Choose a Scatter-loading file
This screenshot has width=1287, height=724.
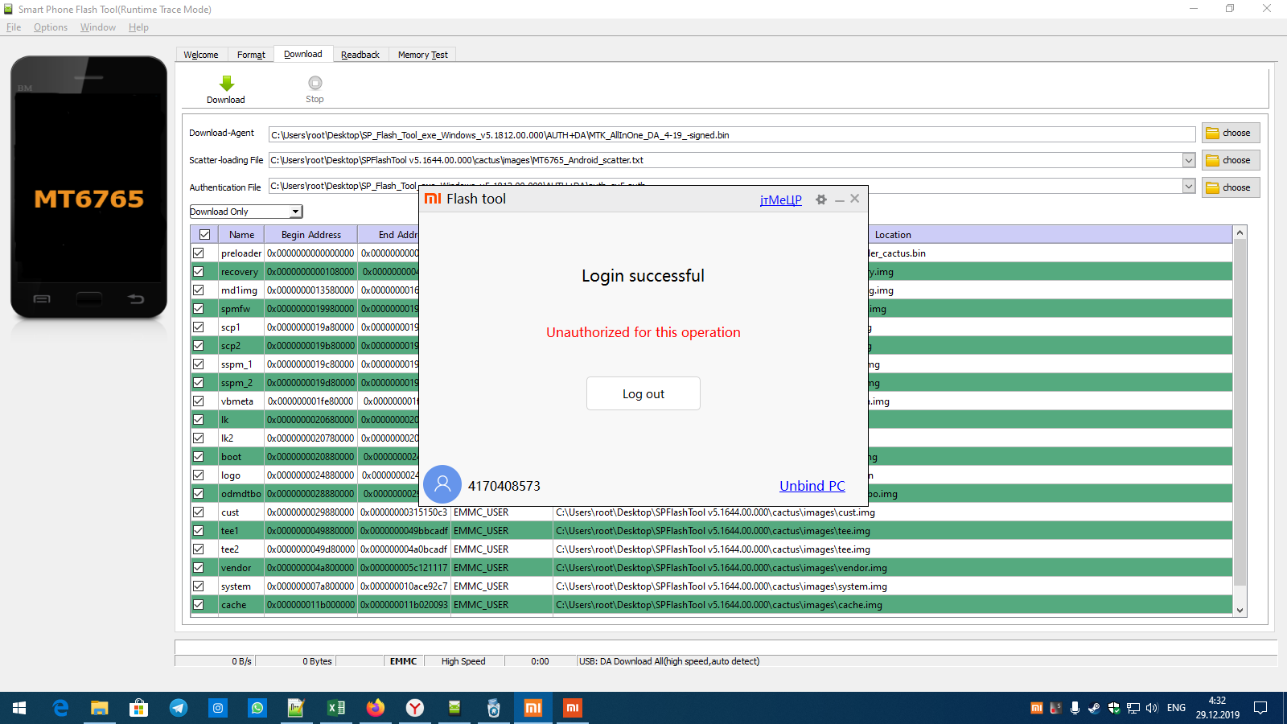pyautogui.click(x=1231, y=160)
